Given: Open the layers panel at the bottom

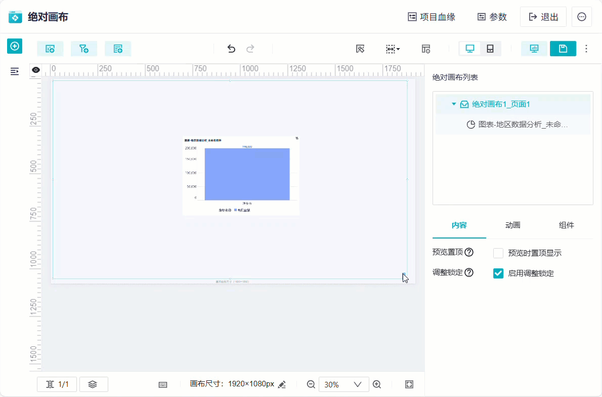Looking at the screenshot, I should 94,384.
